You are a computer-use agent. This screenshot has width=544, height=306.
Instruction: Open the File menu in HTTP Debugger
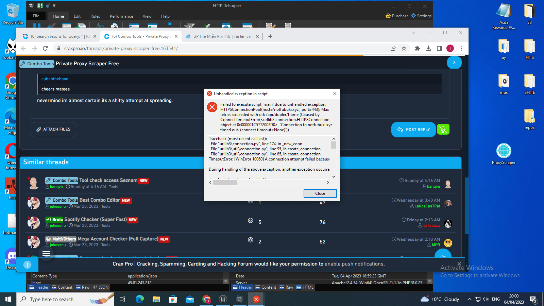pos(36,16)
